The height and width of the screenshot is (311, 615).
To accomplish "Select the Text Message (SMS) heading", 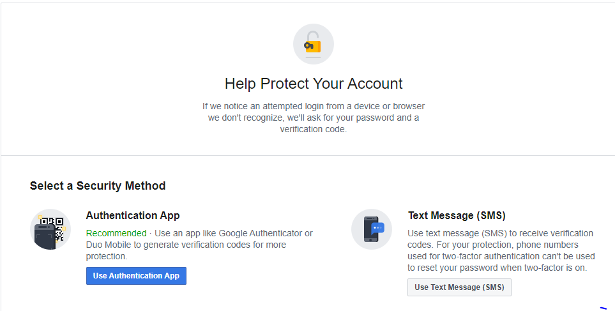I will [x=457, y=215].
